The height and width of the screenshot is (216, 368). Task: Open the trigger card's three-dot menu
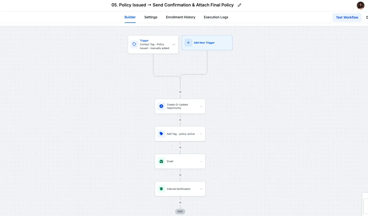pos(174,44)
